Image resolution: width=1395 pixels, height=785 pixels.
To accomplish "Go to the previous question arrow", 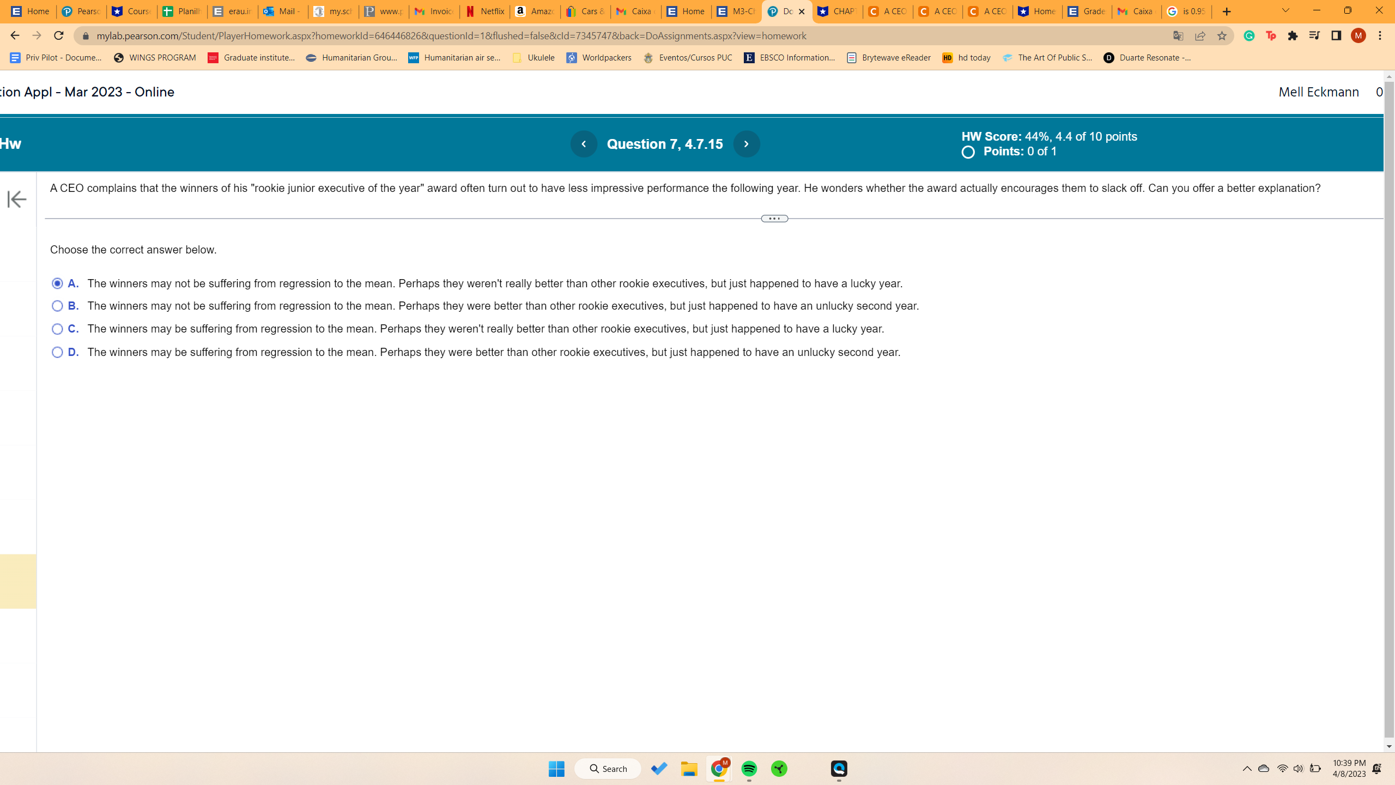I will (x=584, y=144).
